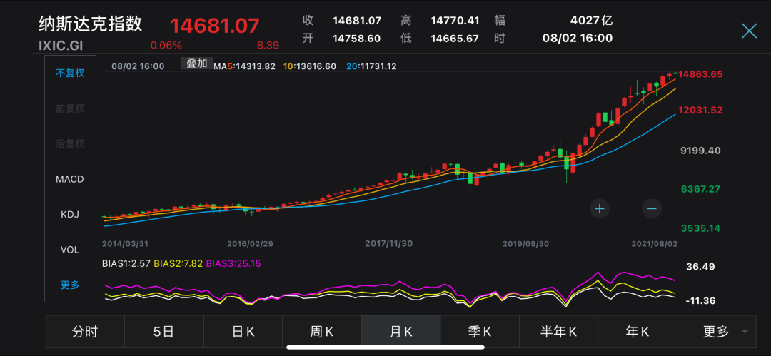Switch indicator to KDJ
Screen dimensions: 771x356
point(70,215)
